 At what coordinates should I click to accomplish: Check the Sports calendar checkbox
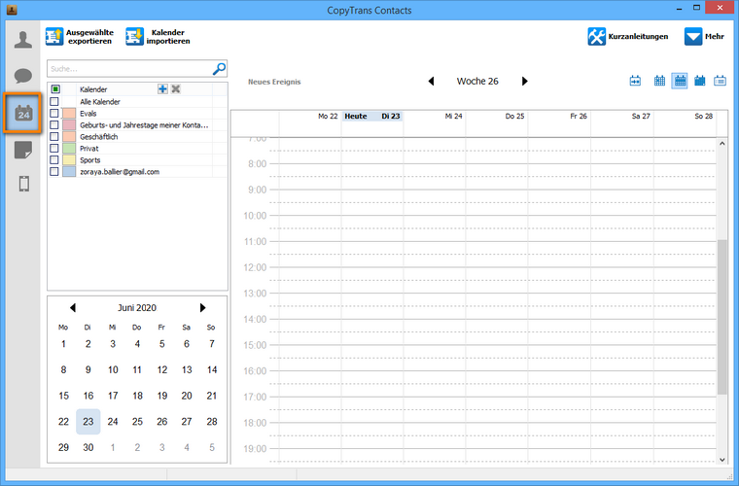coord(54,160)
